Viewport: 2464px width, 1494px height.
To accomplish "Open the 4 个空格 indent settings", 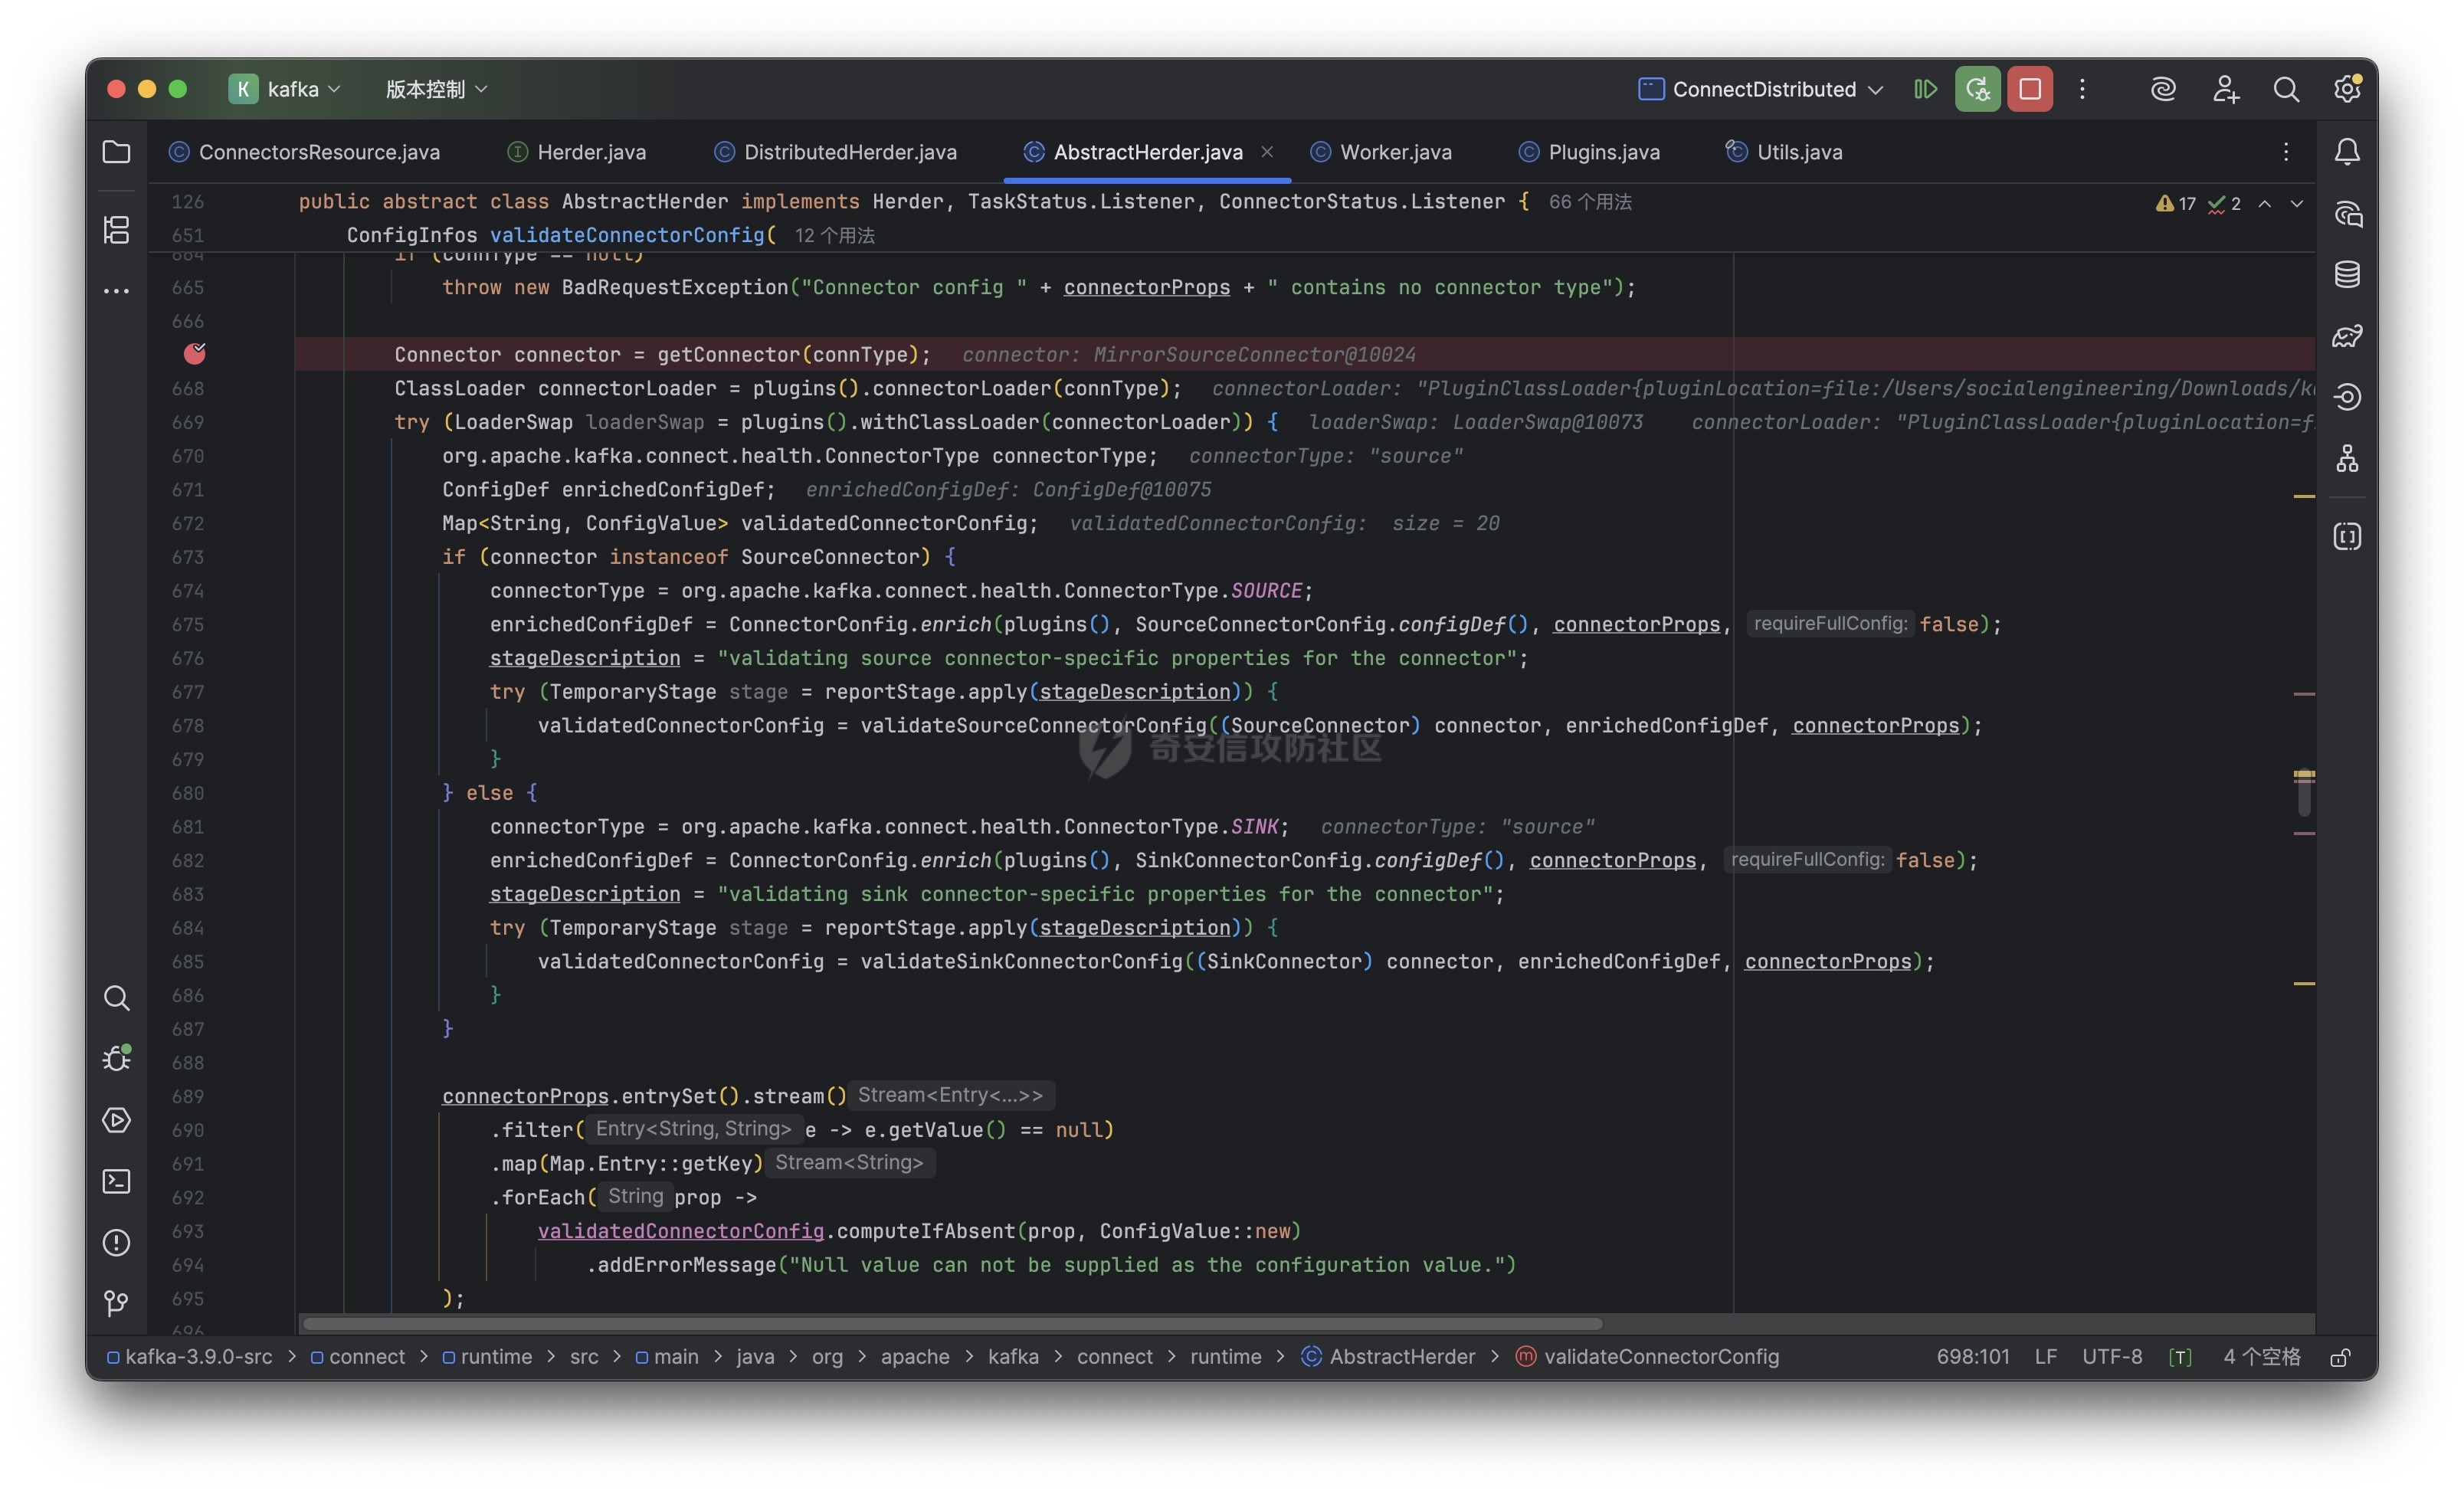I will [x=2262, y=1357].
